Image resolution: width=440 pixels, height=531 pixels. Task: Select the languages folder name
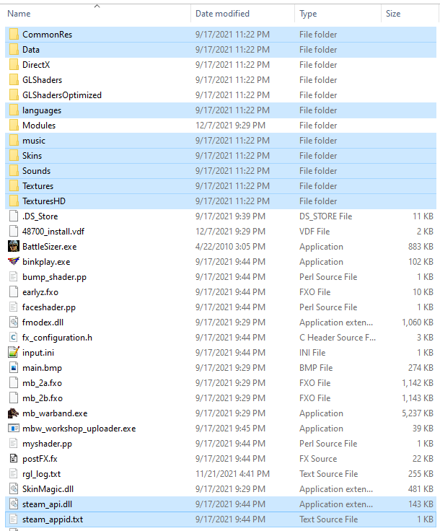tap(42, 110)
